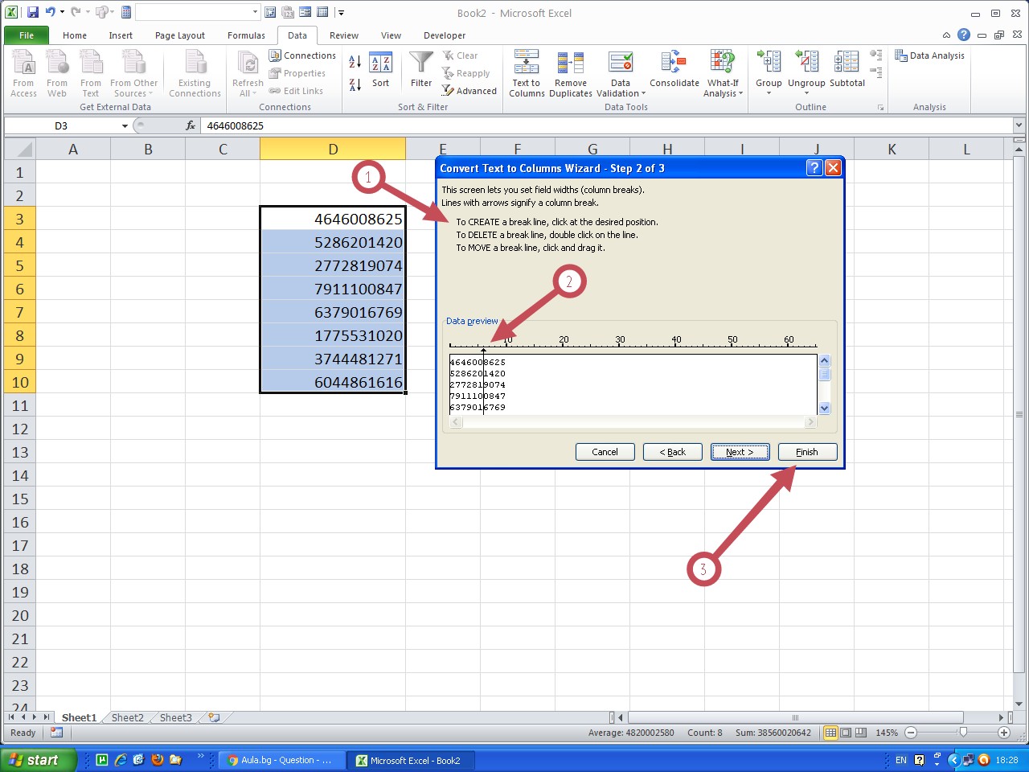Open the Undo history dropdown arrow

pos(62,12)
